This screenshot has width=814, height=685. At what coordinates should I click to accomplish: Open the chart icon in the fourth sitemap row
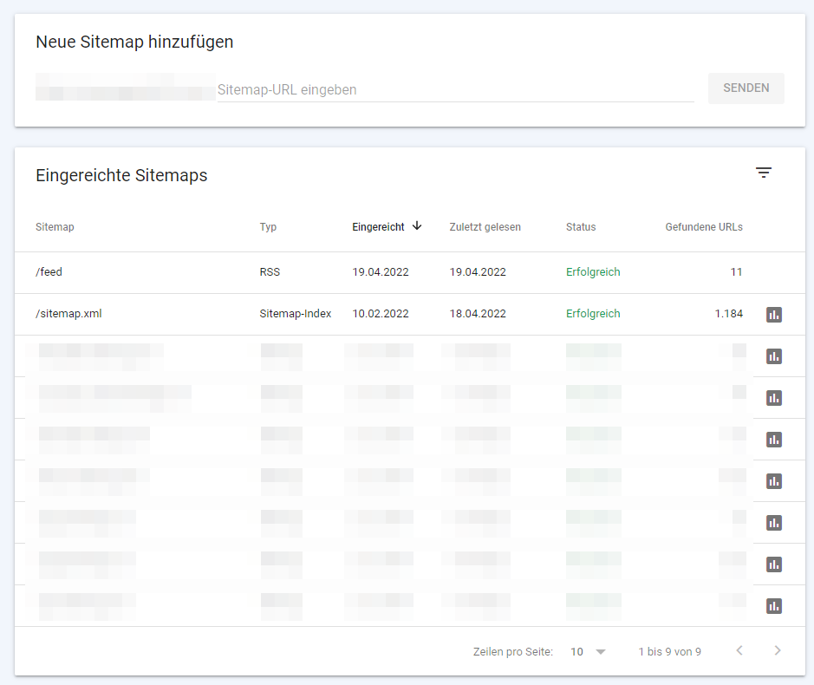(773, 397)
